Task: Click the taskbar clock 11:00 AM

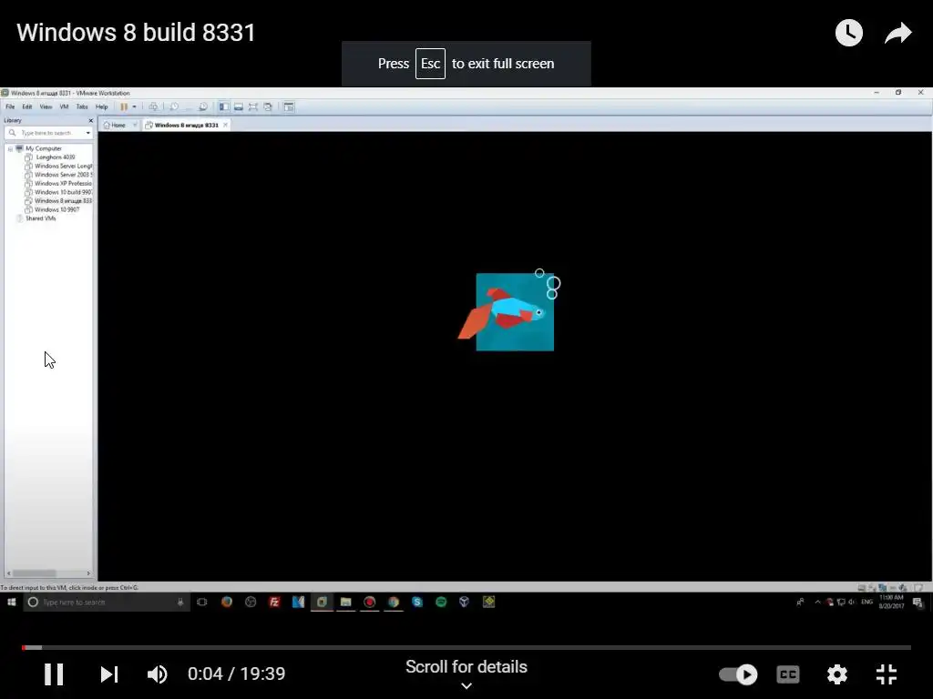Action: tap(891, 603)
